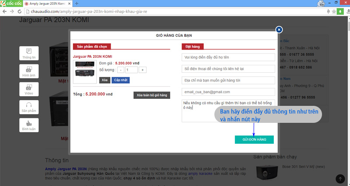The width and height of the screenshot is (350, 186).
Task: Open Bose 301 Seri V Mỹ product
Action: (303, 167)
